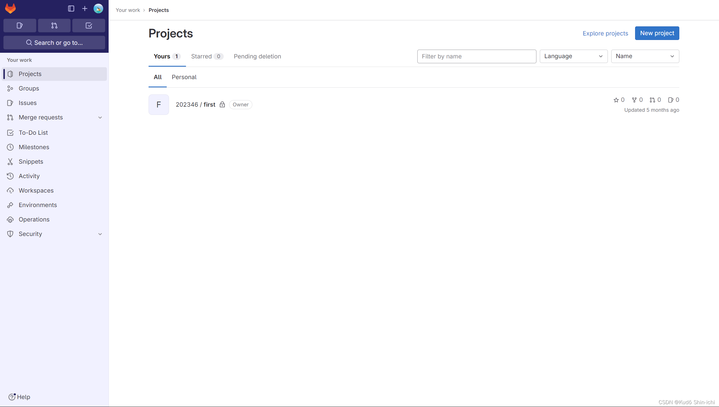Open the Snippets sidebar icon

(10, 161)
